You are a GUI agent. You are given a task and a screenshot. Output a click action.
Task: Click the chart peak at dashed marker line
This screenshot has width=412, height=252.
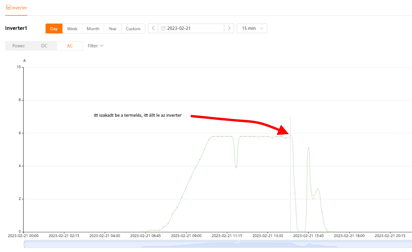coord(290,135)
